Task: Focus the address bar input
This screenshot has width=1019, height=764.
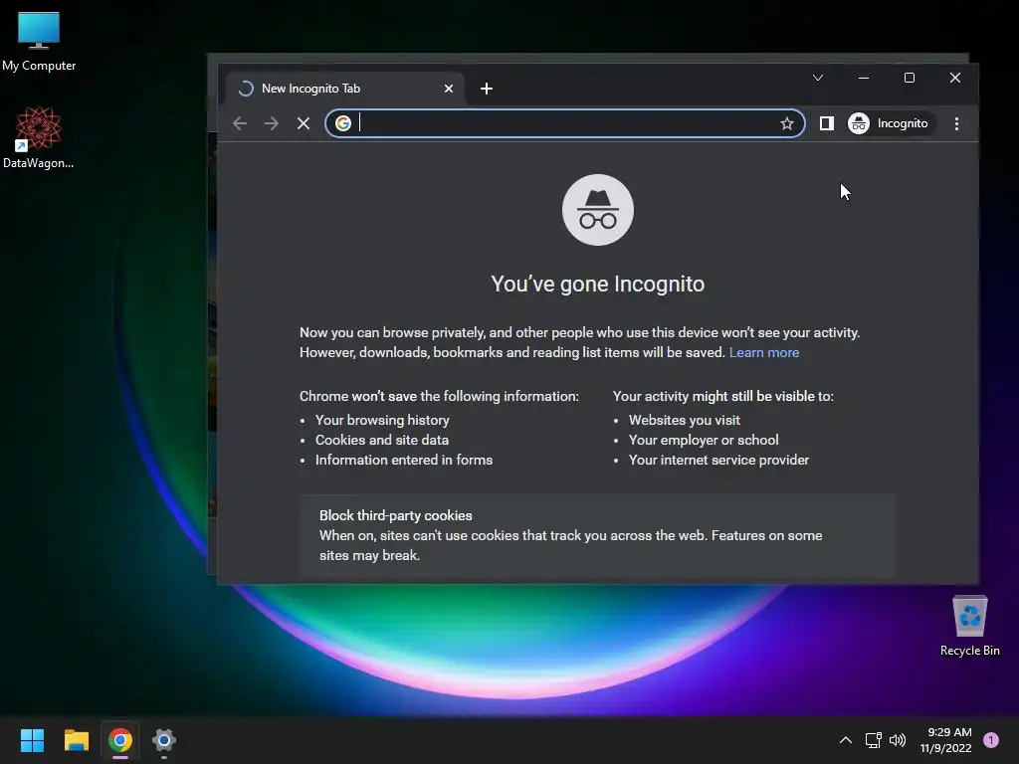Action: point(565,123)
